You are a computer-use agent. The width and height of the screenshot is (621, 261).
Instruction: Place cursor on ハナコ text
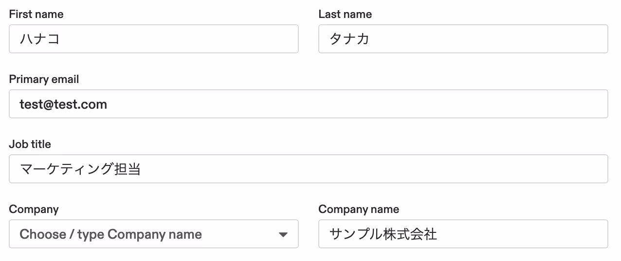tap(39, 39)
